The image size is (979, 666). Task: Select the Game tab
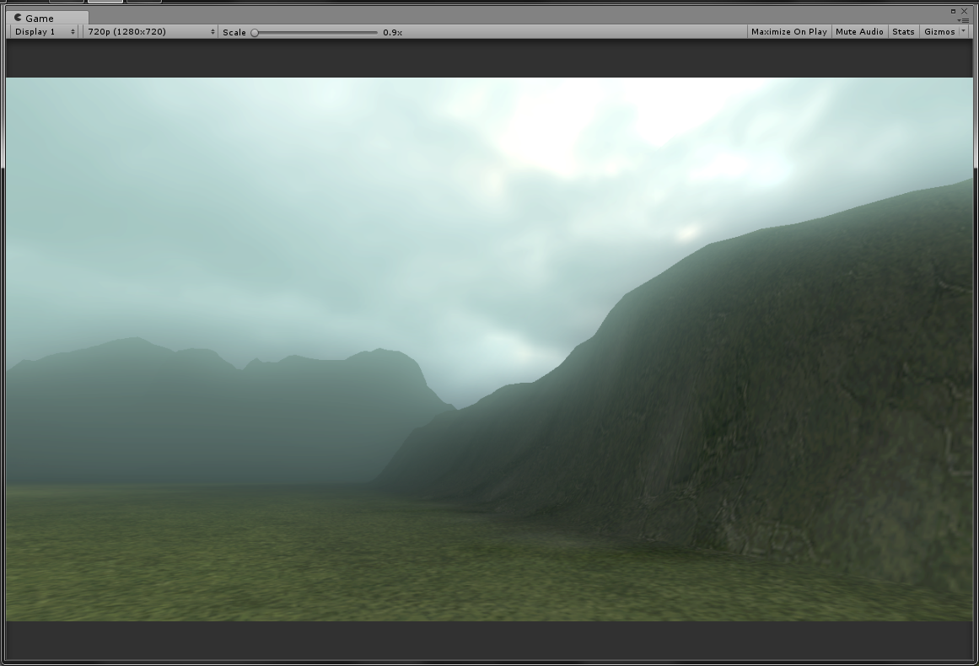46,18
